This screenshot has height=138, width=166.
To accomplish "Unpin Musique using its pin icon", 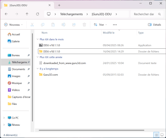I will (29, 83).
